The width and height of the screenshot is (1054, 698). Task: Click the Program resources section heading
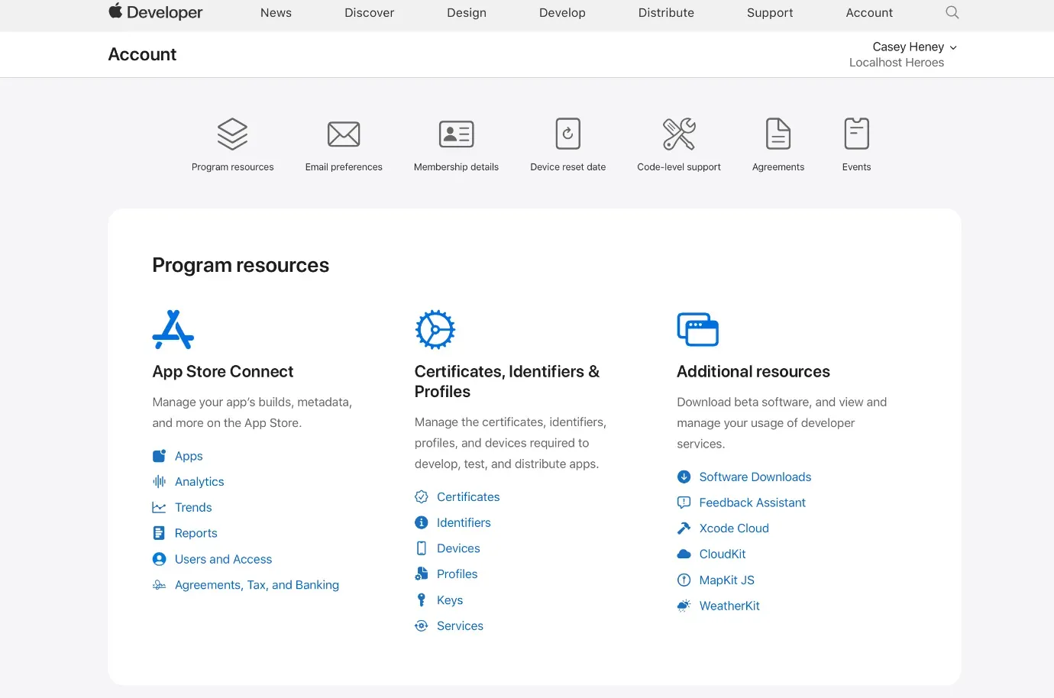click(x=241, y=265)
